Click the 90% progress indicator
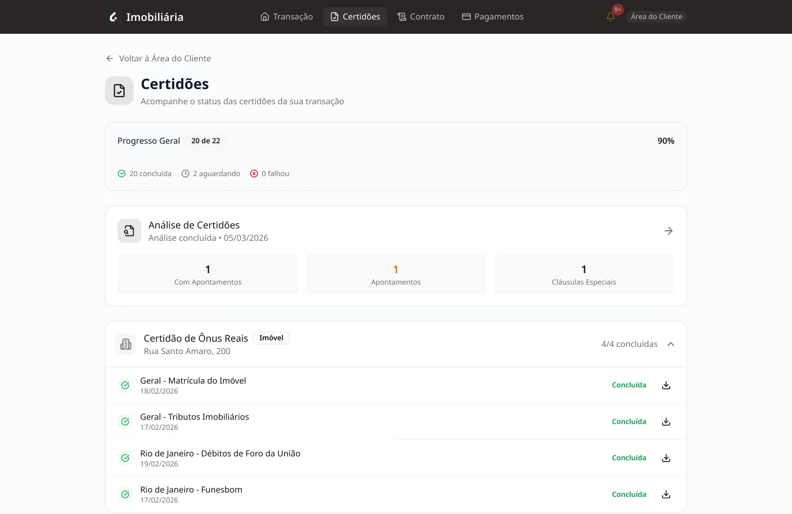 tap(665, 141)
